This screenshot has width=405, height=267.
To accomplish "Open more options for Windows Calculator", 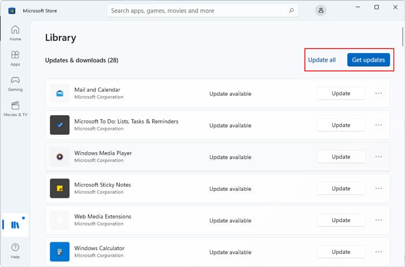I will point(378,251).
